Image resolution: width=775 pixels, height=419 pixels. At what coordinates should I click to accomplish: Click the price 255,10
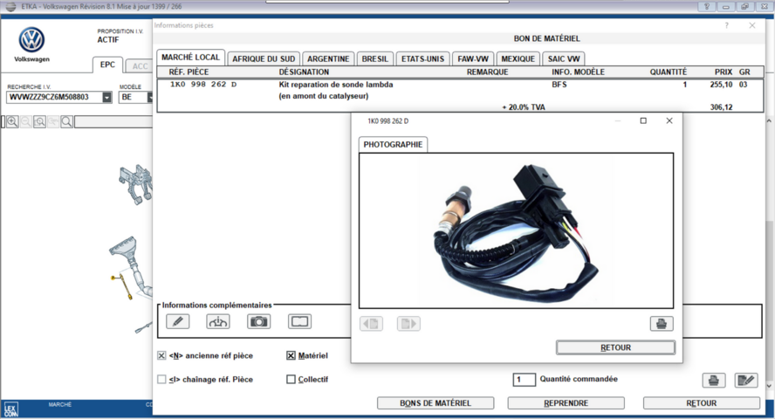coord(721,85)
